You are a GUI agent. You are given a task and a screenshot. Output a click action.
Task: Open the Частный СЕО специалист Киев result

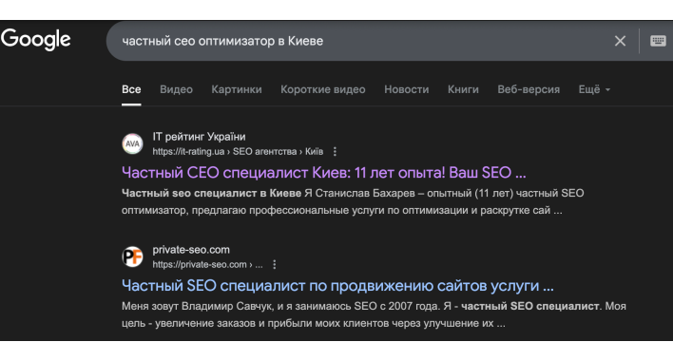323,172
